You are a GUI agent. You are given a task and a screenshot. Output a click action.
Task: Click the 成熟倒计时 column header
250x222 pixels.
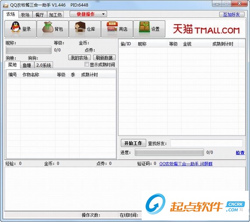click(224, 44)
